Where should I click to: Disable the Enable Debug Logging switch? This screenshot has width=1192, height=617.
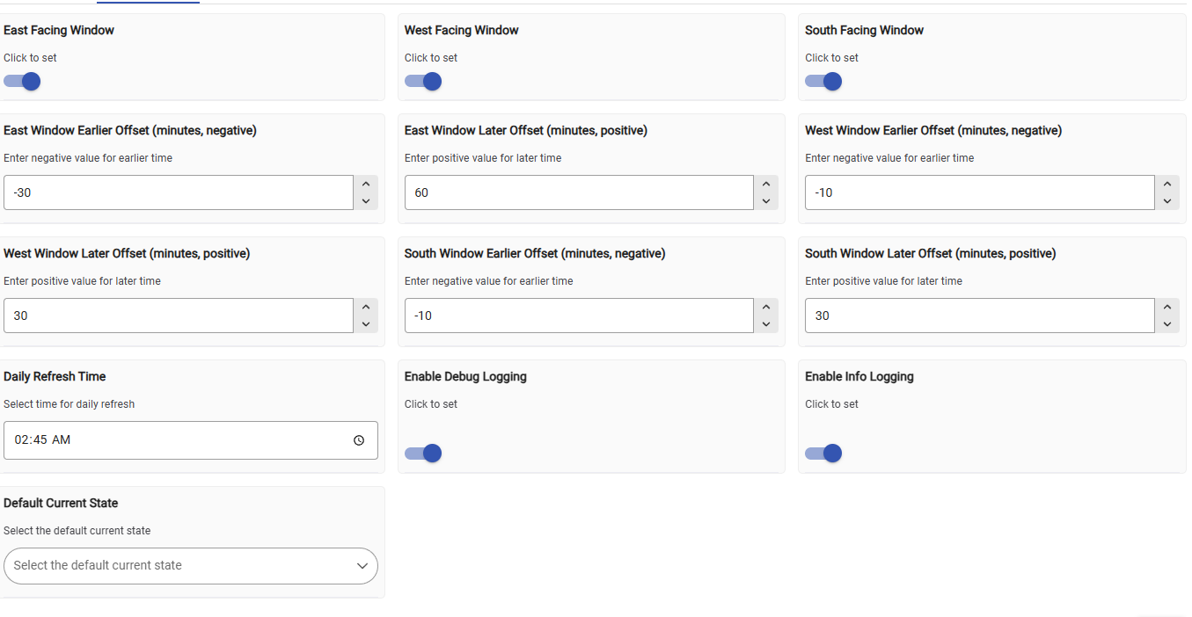[423, 454]
